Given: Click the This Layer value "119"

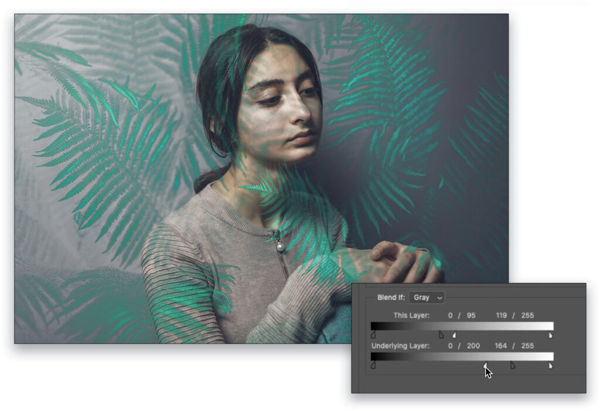Looking at the screenshot, I should click(x=502, y=315).
